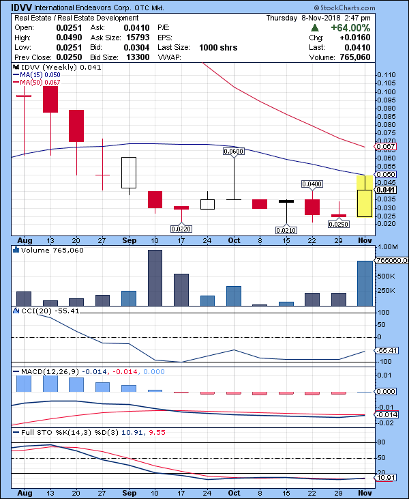Click the hollow white September candle body
The height and width of the screenshot is (499, 409).
129,173
